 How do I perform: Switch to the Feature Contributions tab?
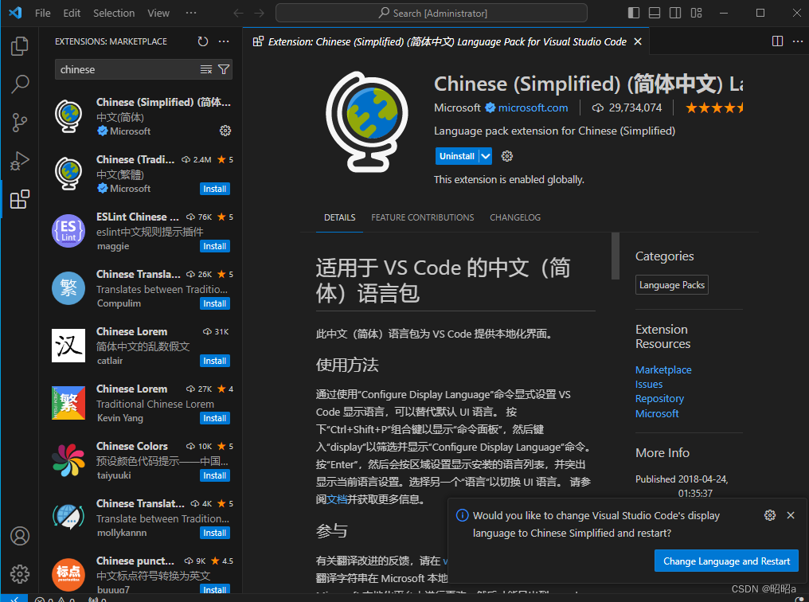[423, 217]
